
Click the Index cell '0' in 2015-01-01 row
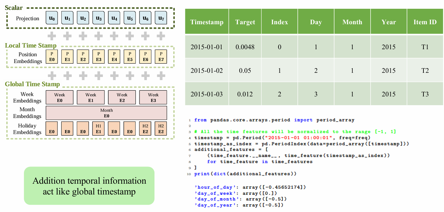(x=279, y=47)
